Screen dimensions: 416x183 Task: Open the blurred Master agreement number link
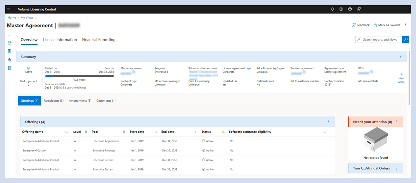pos(125,74)
